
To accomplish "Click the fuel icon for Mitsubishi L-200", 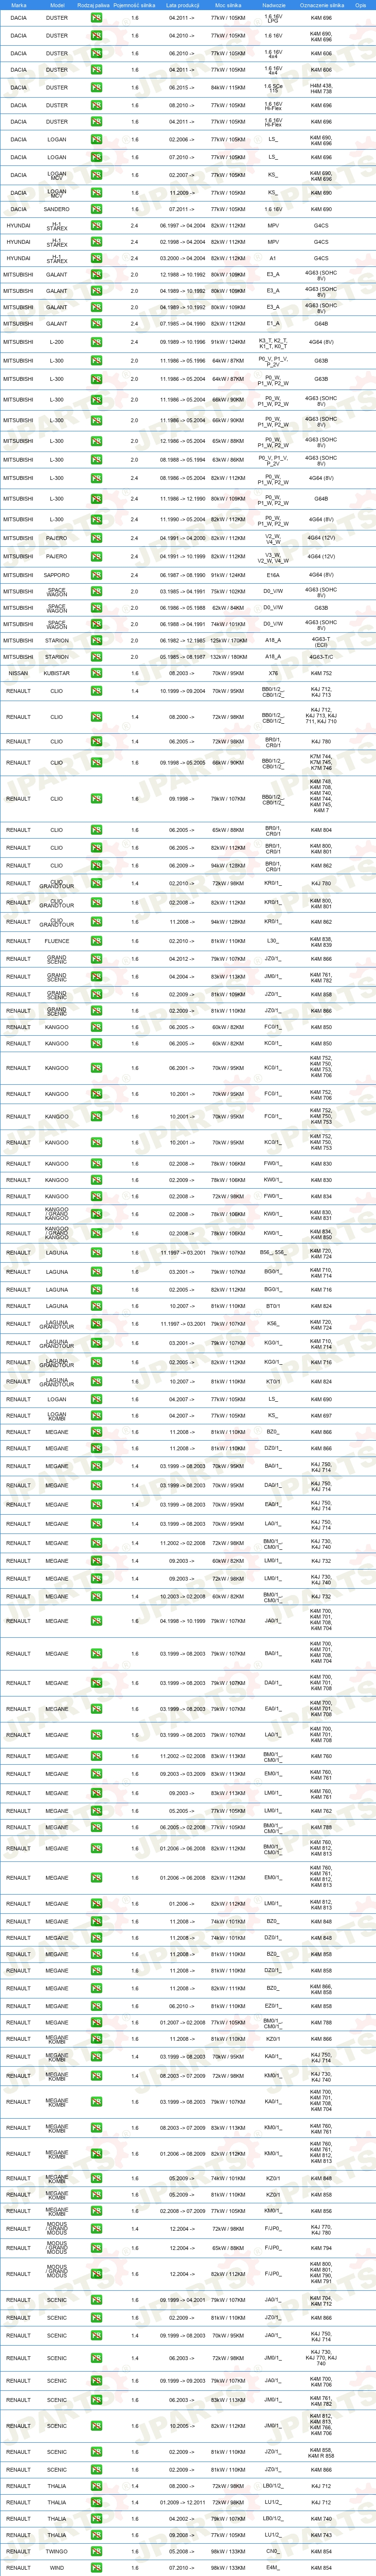I will [96, 342].
